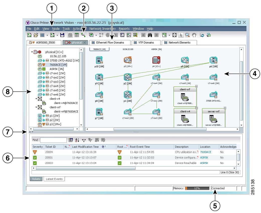This screenshot has width=261, height=213.
Task: Click the refresh map toolbar icon
Action: pyautogui.click(x=202, y=35)
